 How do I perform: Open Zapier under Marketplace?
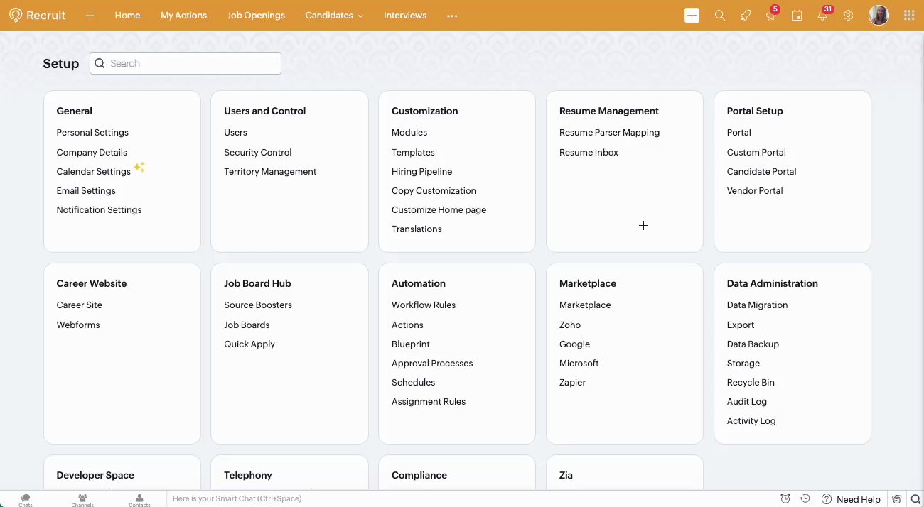[572, 383]
